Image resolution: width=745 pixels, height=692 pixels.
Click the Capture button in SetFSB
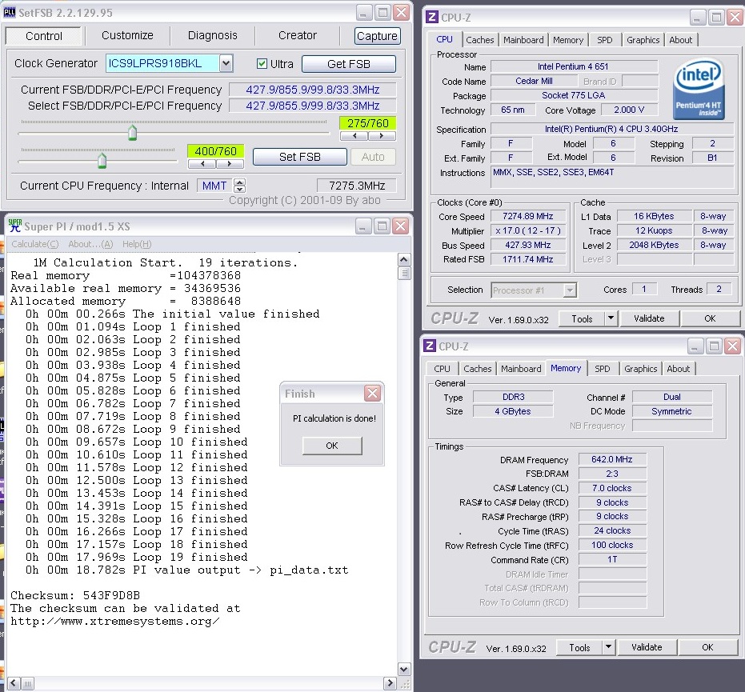[377, 36]
